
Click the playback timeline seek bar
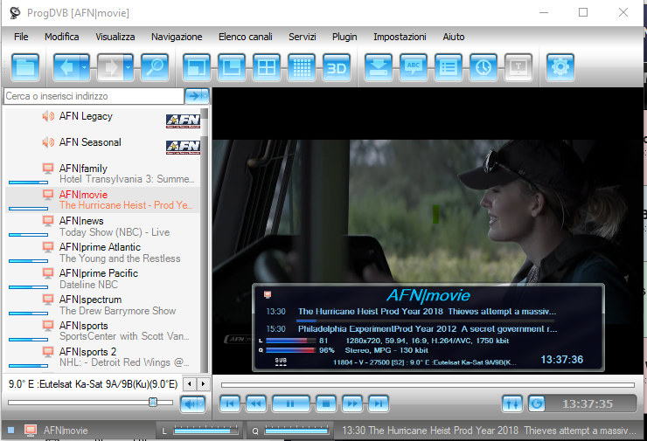point(428,385)
